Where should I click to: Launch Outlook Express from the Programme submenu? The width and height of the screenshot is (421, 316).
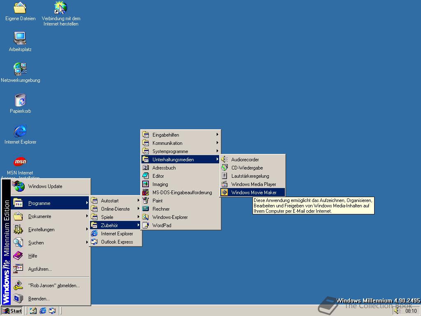click(x=116, y=242)
